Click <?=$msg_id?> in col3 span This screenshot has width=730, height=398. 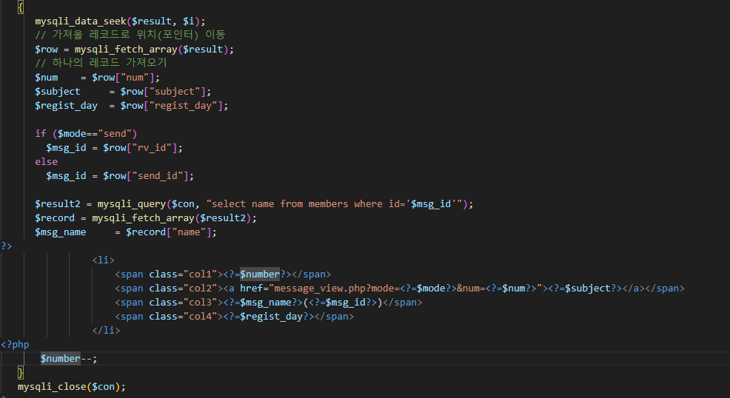(343, 303)
